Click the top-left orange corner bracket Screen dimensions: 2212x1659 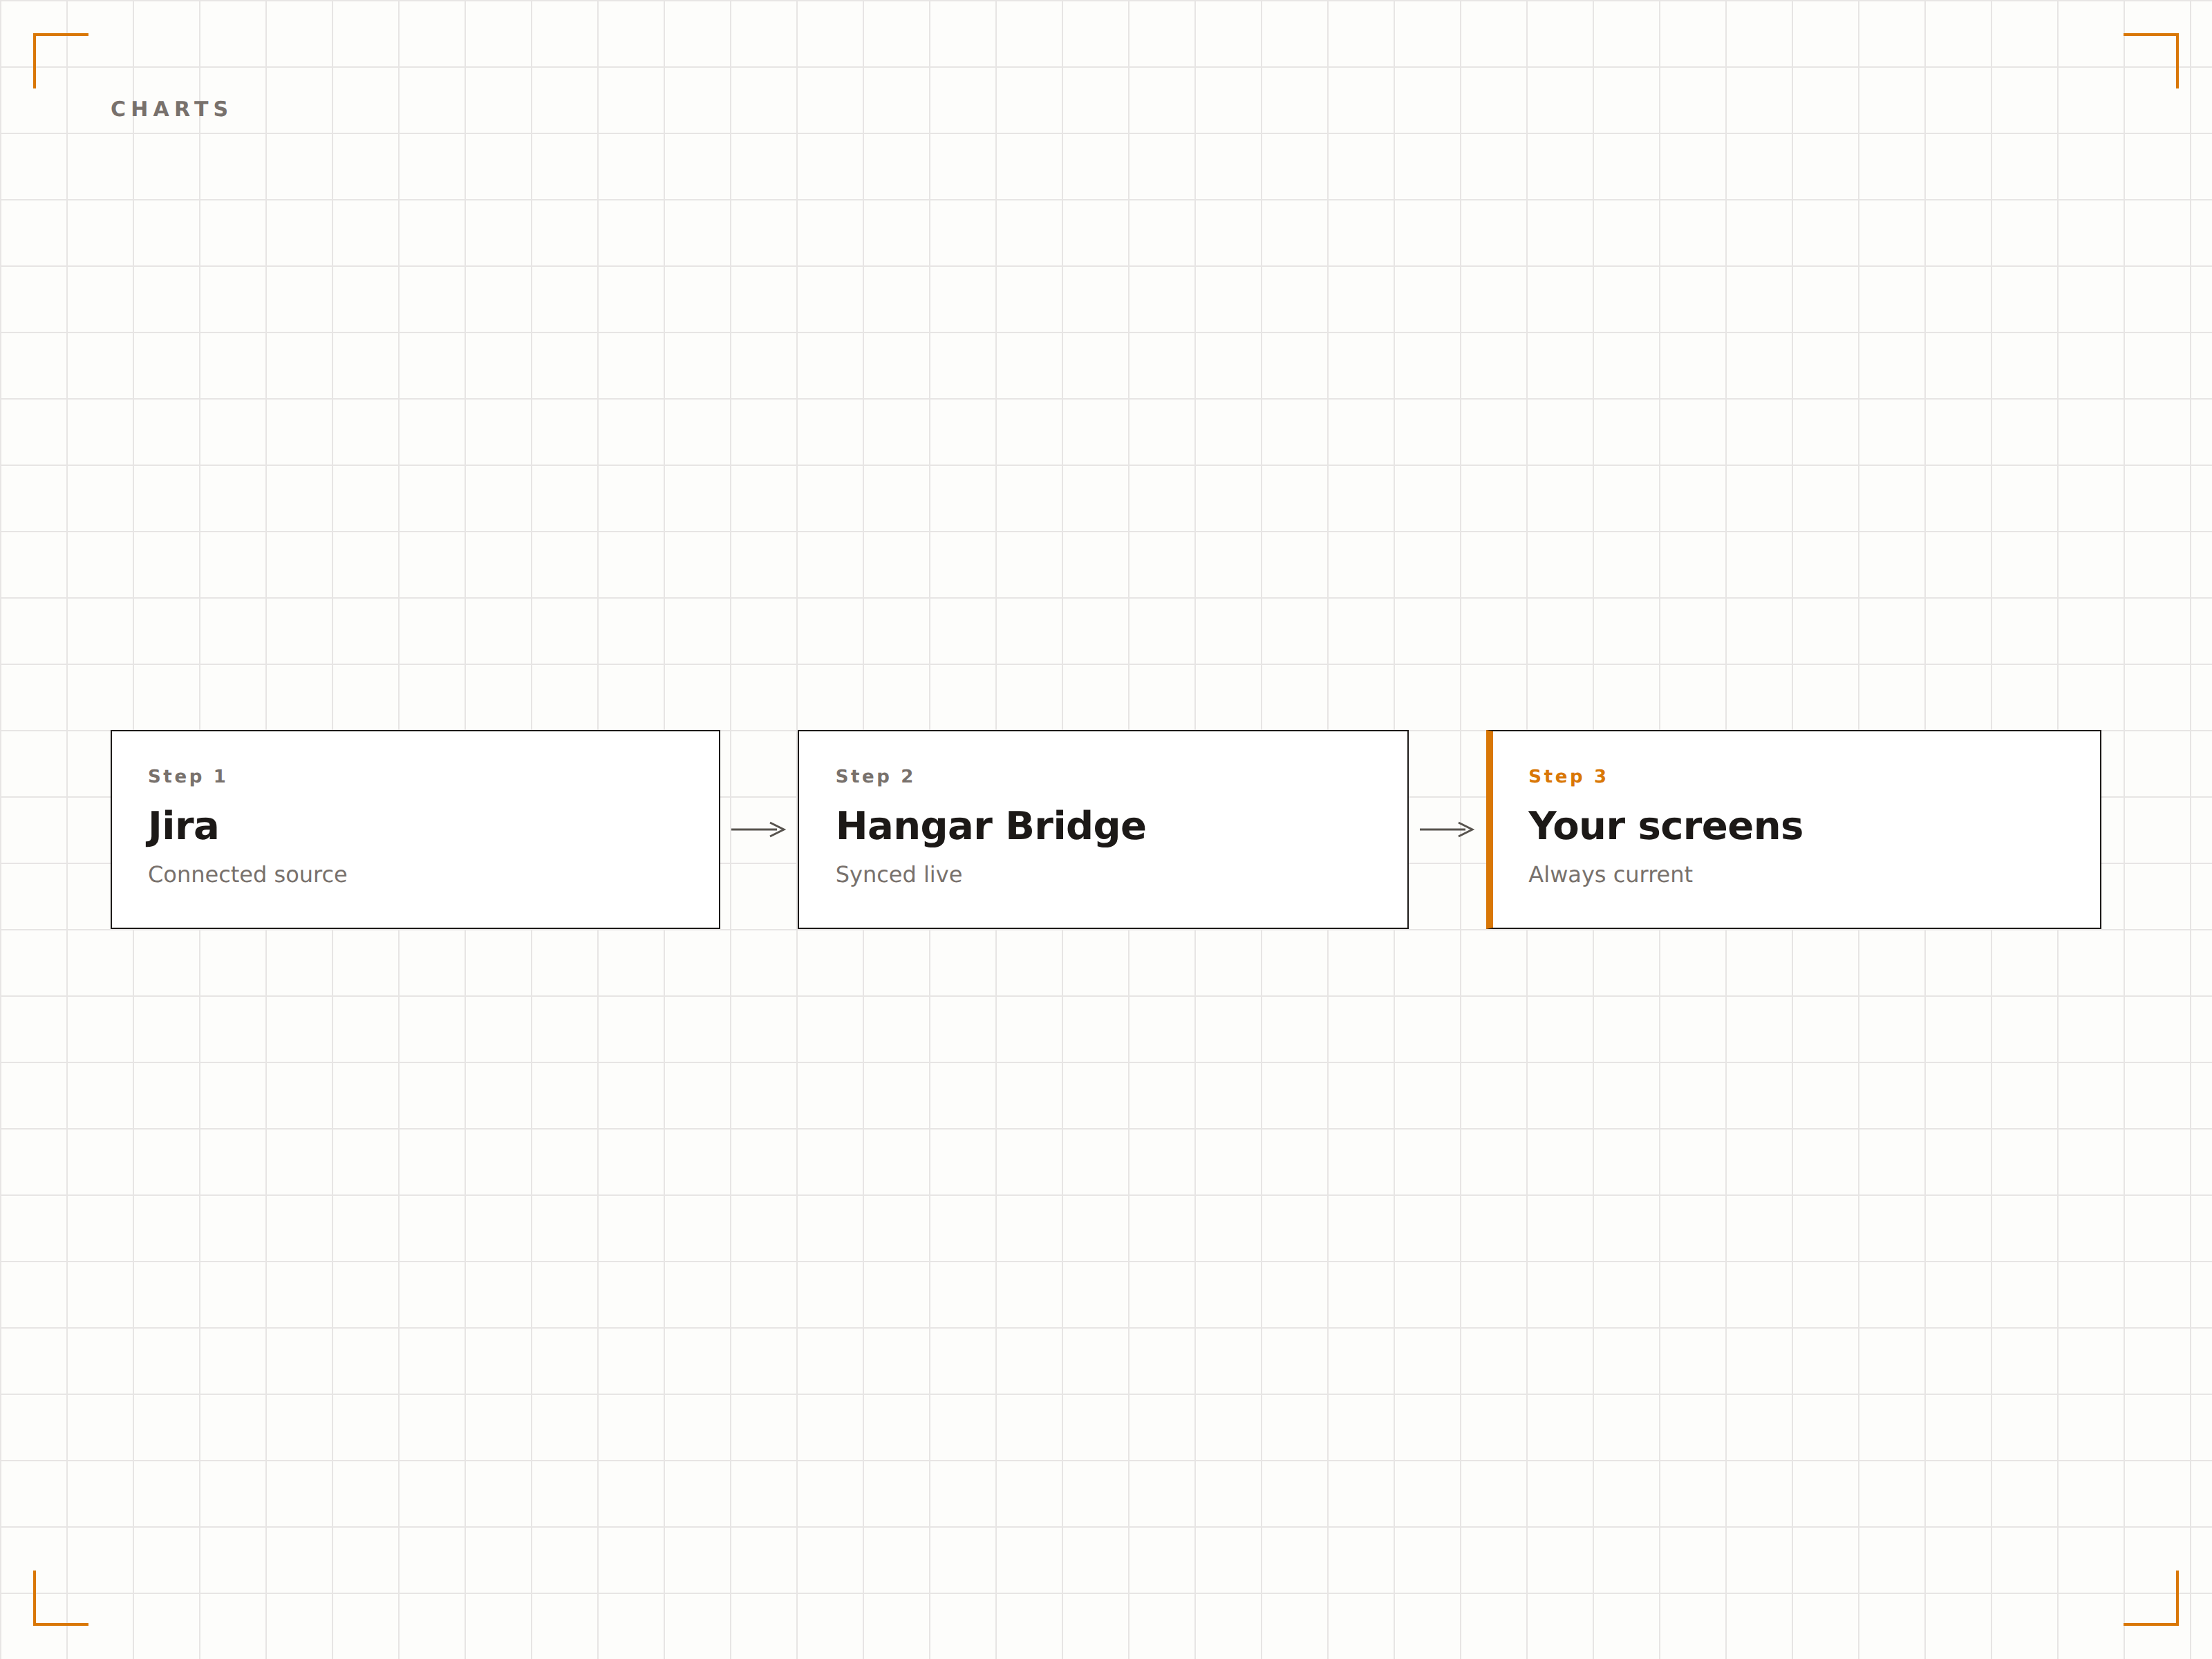coord(61,61)
